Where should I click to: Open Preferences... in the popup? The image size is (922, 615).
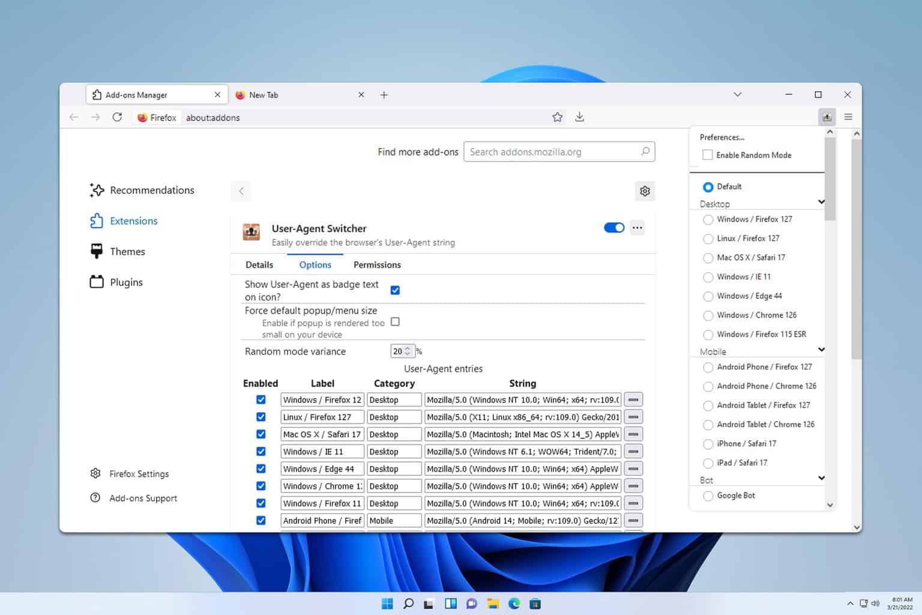(722, 137)
